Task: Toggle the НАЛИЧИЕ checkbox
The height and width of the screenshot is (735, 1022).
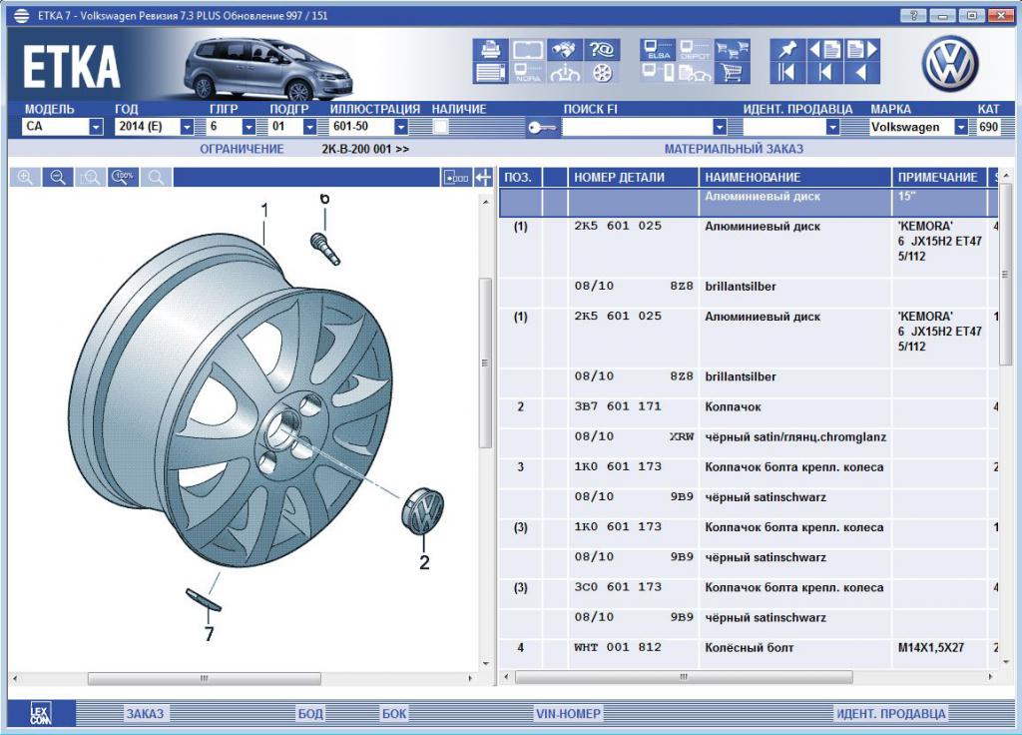Action: [x=440, y=127]
